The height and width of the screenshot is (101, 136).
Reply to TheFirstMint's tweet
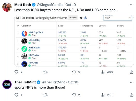pyautogui.click(x=16, y=95)
